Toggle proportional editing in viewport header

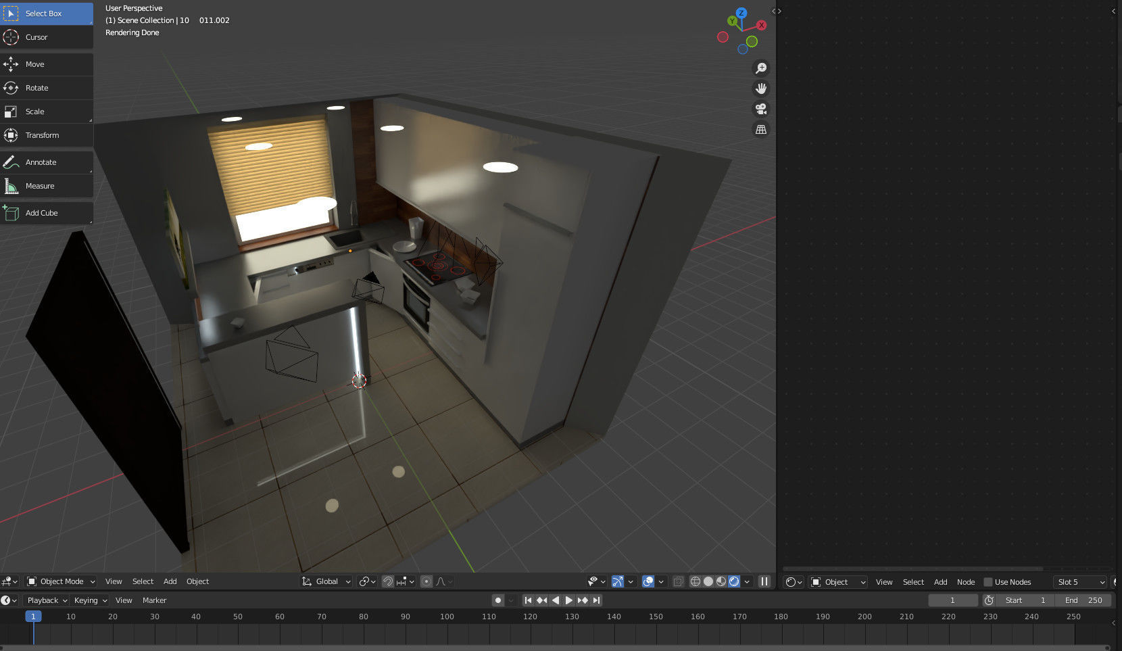[x=426, y=581]
